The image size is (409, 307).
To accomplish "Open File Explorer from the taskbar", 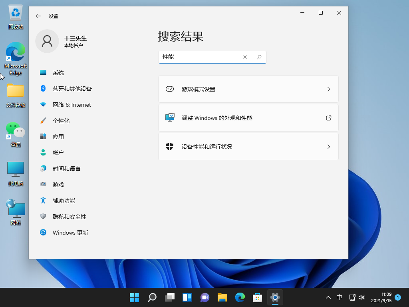I will [222, 297].
